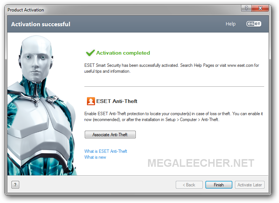The height and width of the screenshot is (203, 279).
Task: Click the Product Activation title bar text
Action: (26, 10)
